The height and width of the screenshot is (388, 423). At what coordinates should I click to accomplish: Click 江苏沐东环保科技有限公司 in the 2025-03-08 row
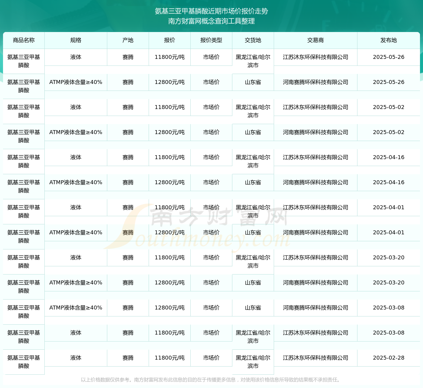click(315, 333)
